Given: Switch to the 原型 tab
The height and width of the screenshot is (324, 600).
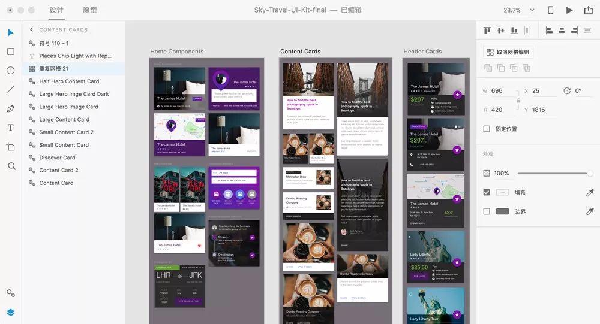Looking at the screenshot, I should pos(89,10).
